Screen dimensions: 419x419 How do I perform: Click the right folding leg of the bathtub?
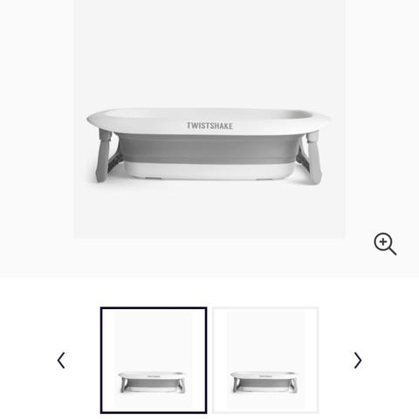point(313,157)
